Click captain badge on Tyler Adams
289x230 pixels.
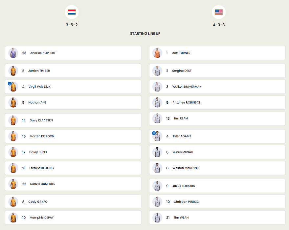[154, 133]
